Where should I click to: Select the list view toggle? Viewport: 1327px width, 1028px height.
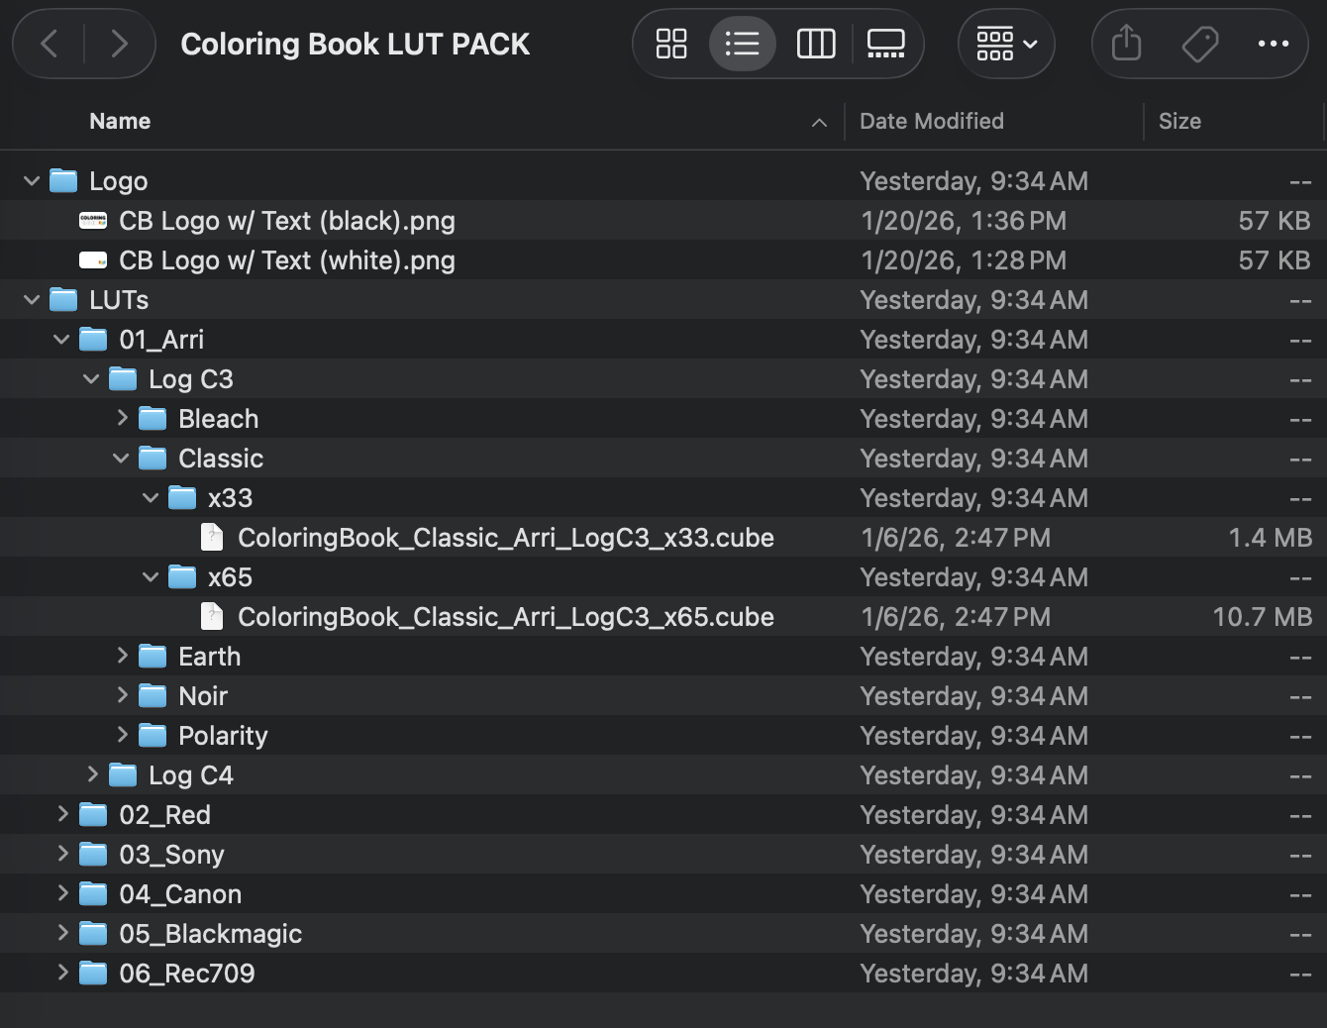(743, 44)
